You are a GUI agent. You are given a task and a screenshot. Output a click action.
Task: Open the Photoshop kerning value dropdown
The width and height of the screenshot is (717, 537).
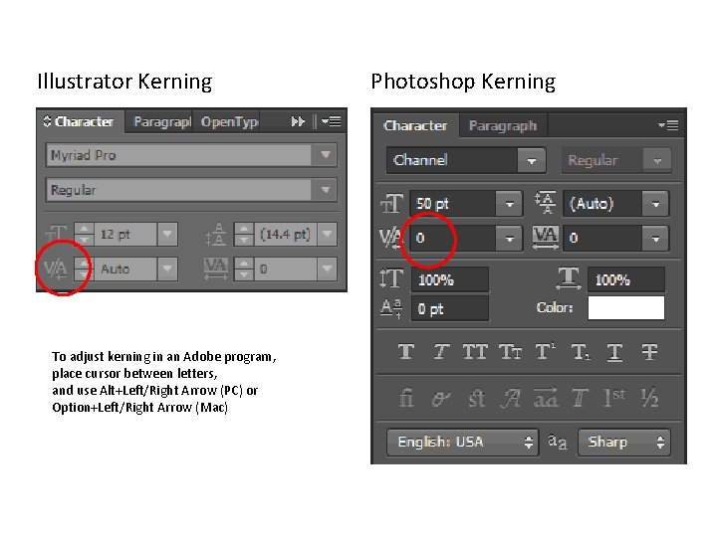tap(509, 238)
